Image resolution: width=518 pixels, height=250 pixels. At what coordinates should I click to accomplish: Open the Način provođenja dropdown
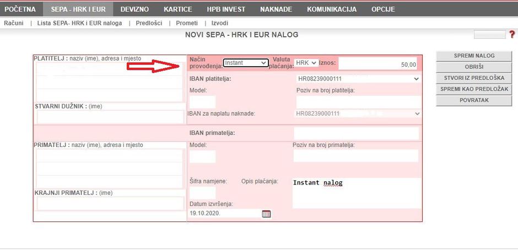point(246,63)
